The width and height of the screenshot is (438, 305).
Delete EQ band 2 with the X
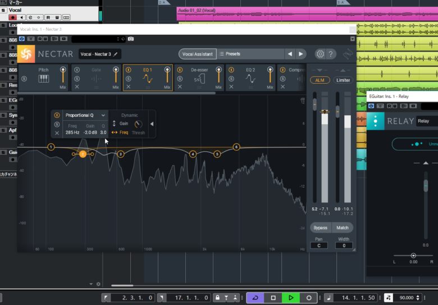pos(57,133)
